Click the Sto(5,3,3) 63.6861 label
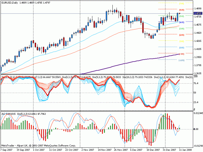Screen dimensions: 203x152 pyautogui.click(x=27, y=114)
